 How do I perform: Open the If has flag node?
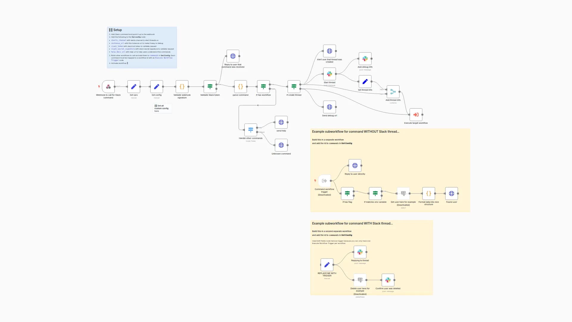coord(347,193)
